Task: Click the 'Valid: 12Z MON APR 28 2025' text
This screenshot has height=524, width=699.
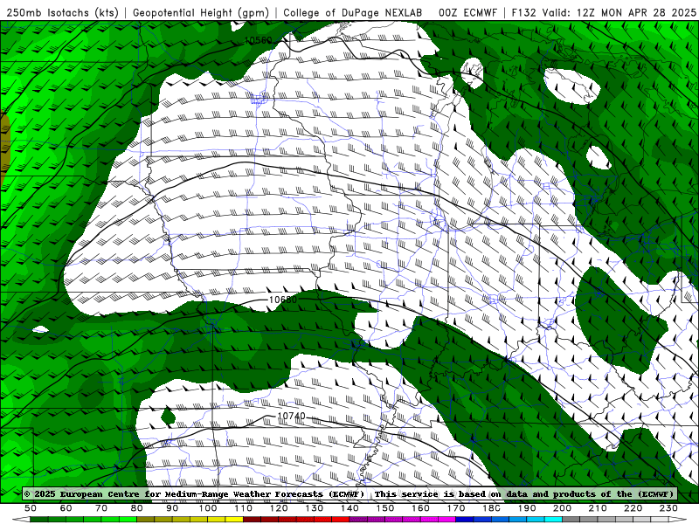Action: [619, 12]
